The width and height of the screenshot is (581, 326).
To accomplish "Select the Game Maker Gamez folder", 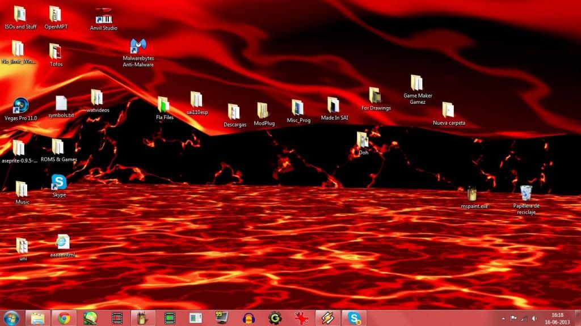I will pos(417,83).
